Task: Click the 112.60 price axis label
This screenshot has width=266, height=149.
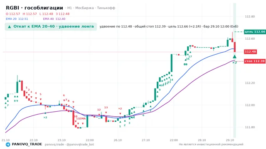Action: [250, 38]
